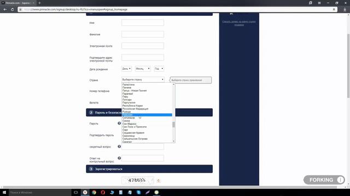Image resolution: width=350 pixels, height=196 pixels.
Task: Open the browser hamburger menu icon
Action: point(319,3)
